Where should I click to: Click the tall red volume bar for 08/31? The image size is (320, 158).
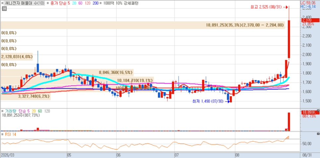289,122
